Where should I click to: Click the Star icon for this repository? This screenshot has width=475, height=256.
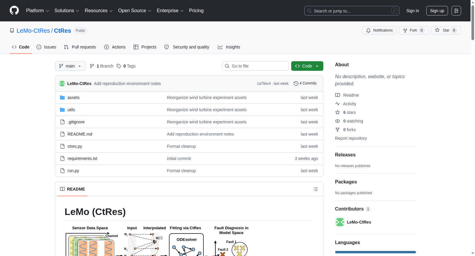point(437,30)
